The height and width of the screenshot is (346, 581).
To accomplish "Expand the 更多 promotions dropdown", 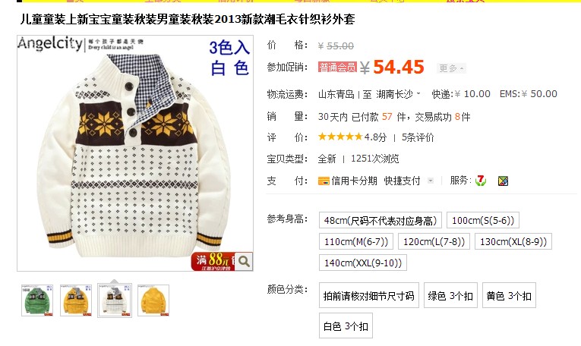I will click(x=451, y=68).
